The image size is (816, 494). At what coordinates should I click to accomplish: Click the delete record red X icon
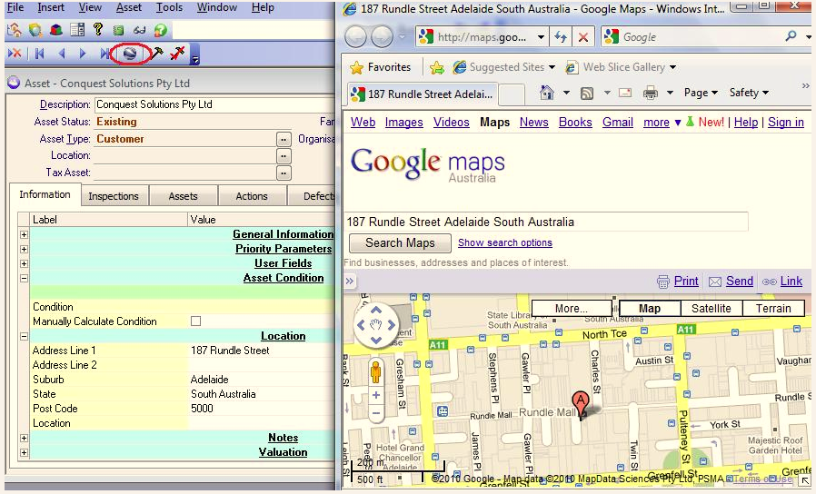15,53
